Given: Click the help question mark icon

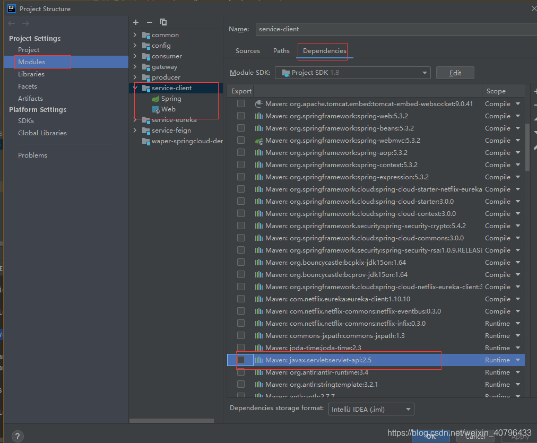Looking at the screenshot, I should tap(17, 436).
